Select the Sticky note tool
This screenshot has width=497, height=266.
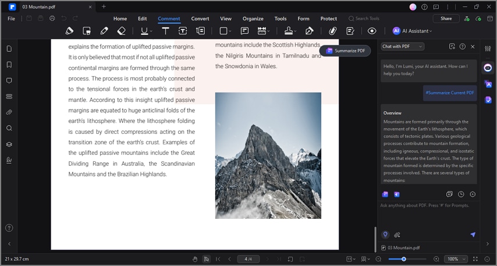pos(244,31)
